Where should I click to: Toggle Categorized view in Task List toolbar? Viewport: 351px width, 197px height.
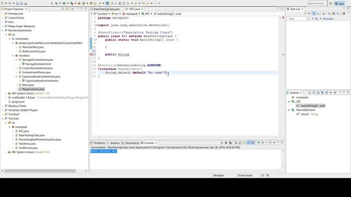click(314, 14)
